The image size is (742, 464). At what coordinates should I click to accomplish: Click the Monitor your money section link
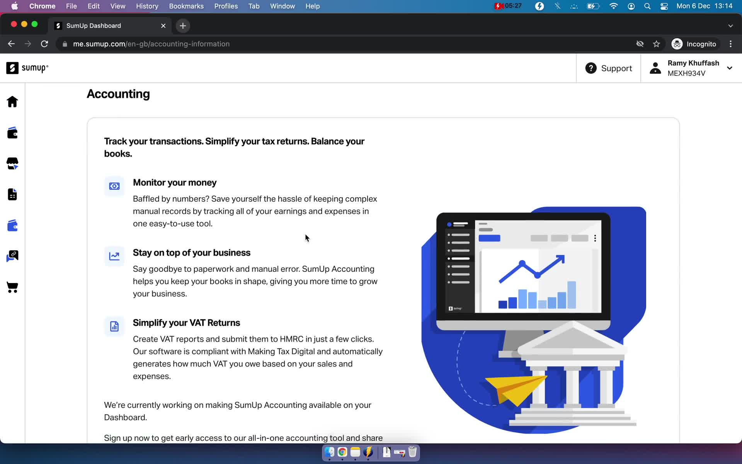pyautogui.click(x=175, y=182)
